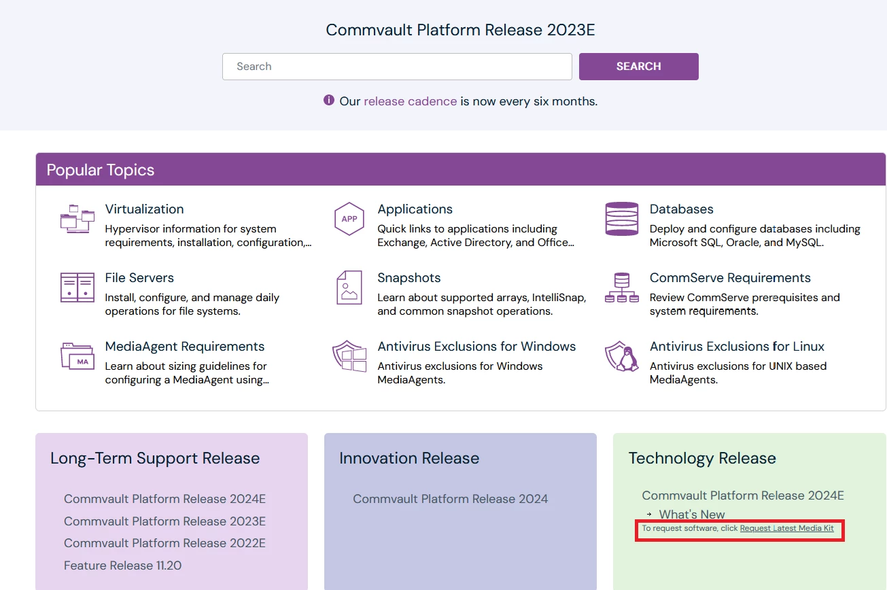887x590 pixels.
Task: Click the Snapshots description mentioning IntelliSnap
Action: [x=482, y=305]
